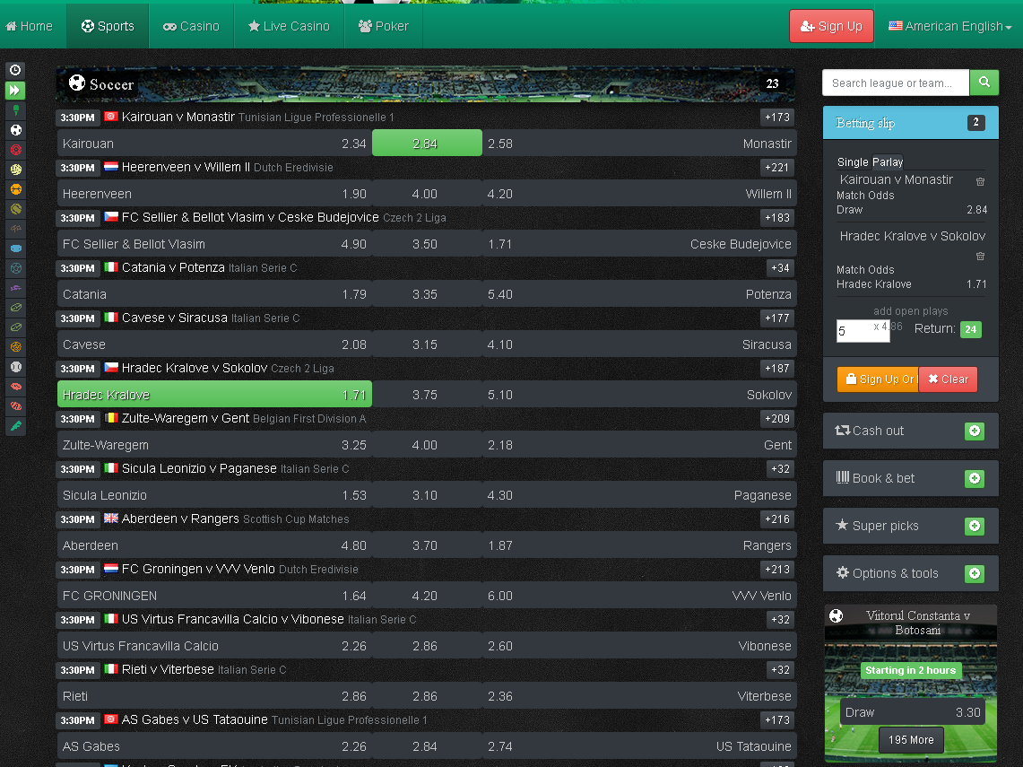
Task: Open the American English language dropdown
Action: (949, 26)
